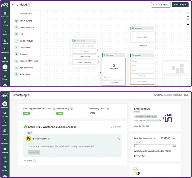Open Dashboard in the flow builder sidebar
The height and width of the screenshot is (178, 192).
tap(5, 15)
